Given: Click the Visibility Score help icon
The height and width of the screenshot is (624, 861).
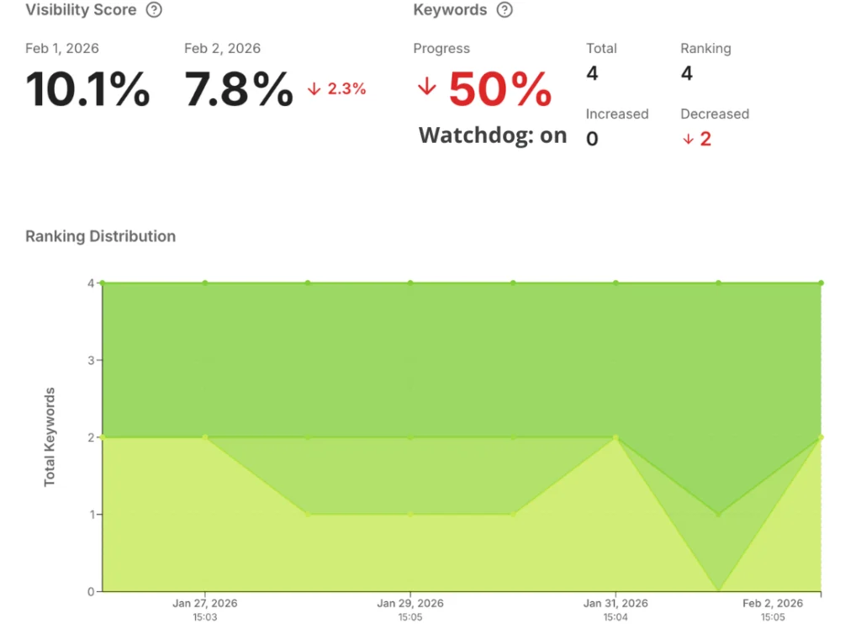Looking at the screenshot, I should [x=154, y=11].
